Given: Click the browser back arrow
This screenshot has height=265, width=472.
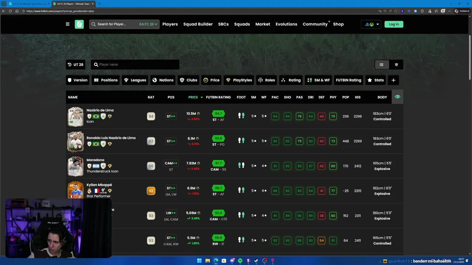Looking at the screenshot, I should point(4,11).
